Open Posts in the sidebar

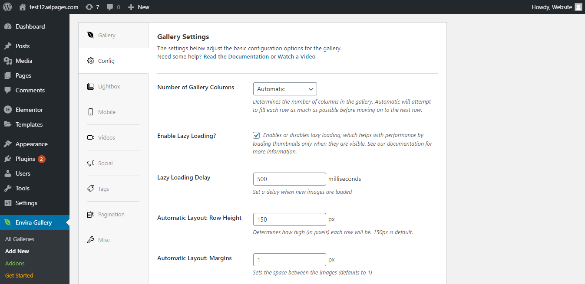click(x=35, y=46)
